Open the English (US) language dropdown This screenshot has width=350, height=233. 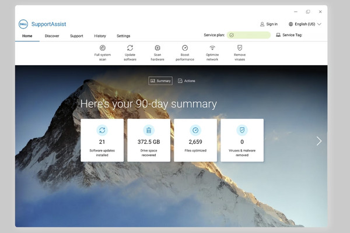pyautogui.click(x=305, y=24)
